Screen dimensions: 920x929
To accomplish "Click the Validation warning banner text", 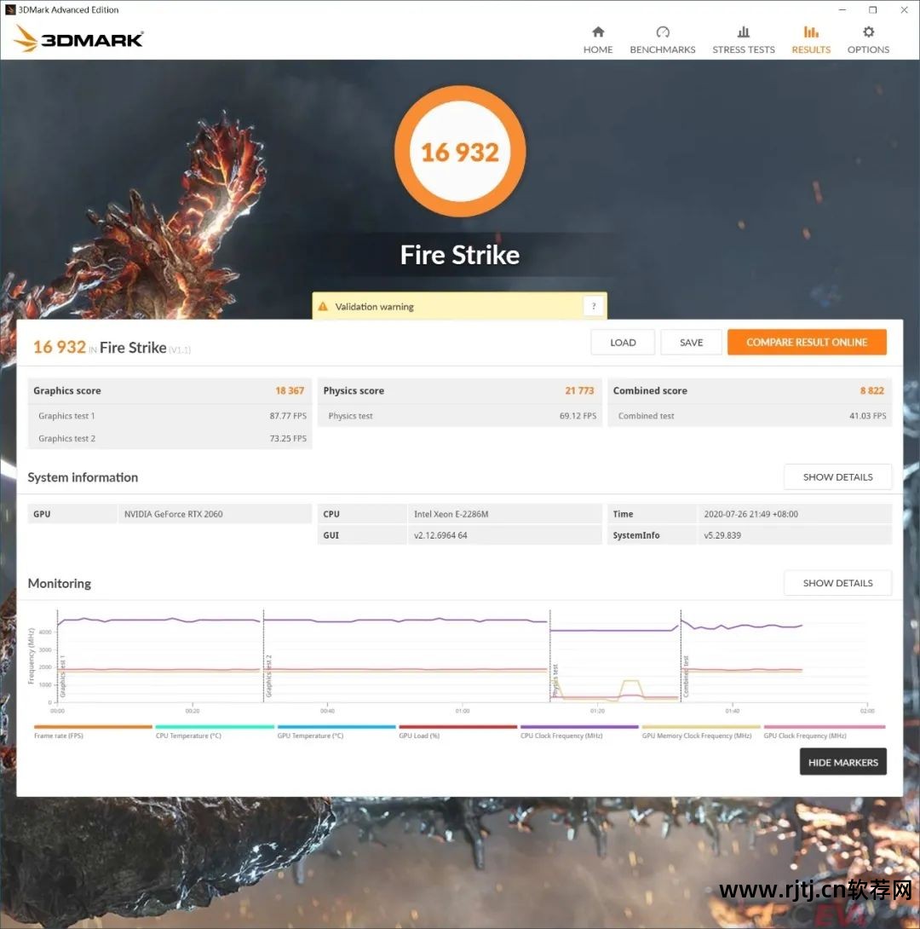I will coord(374,306).
